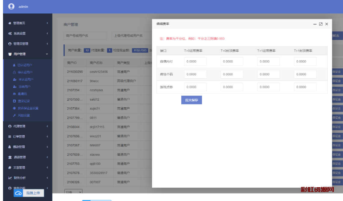The image size is (343, 201).
Task: Click the cloud upload icon for 拖拽上传
Action: click(x=18, y=193)
